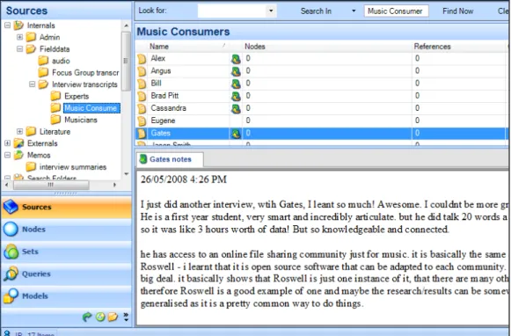Open the Look for dropdown arrow
Viewport: 511px width, 336px height.
271,11
